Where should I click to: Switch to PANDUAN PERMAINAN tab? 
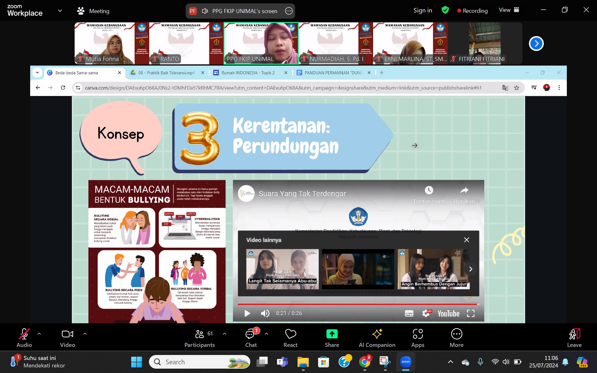(333, 73)
